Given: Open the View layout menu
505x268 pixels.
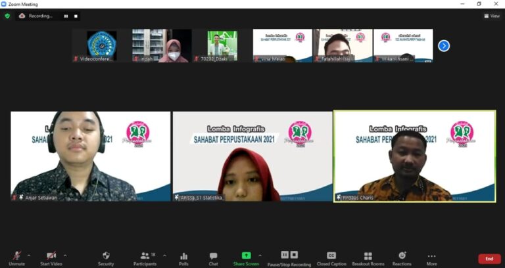Looking at the screenshot, I should point(492,16).
